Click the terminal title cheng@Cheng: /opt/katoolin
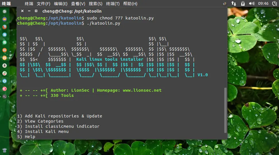This screenshot has width=279, height=155. (72, 11)
